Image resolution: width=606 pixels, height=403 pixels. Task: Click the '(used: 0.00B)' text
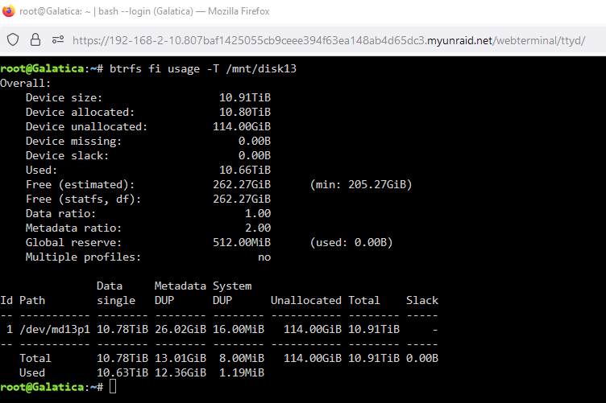(351, 242)
